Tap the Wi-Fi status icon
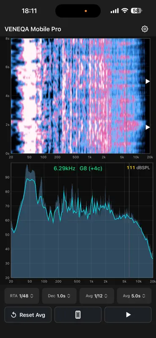This screenshot has height=338, width=156. (125, 11)
